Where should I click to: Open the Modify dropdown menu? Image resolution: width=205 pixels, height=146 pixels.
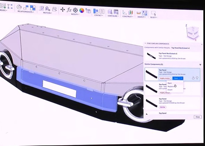pyautogui.click(x=75, y=14)
